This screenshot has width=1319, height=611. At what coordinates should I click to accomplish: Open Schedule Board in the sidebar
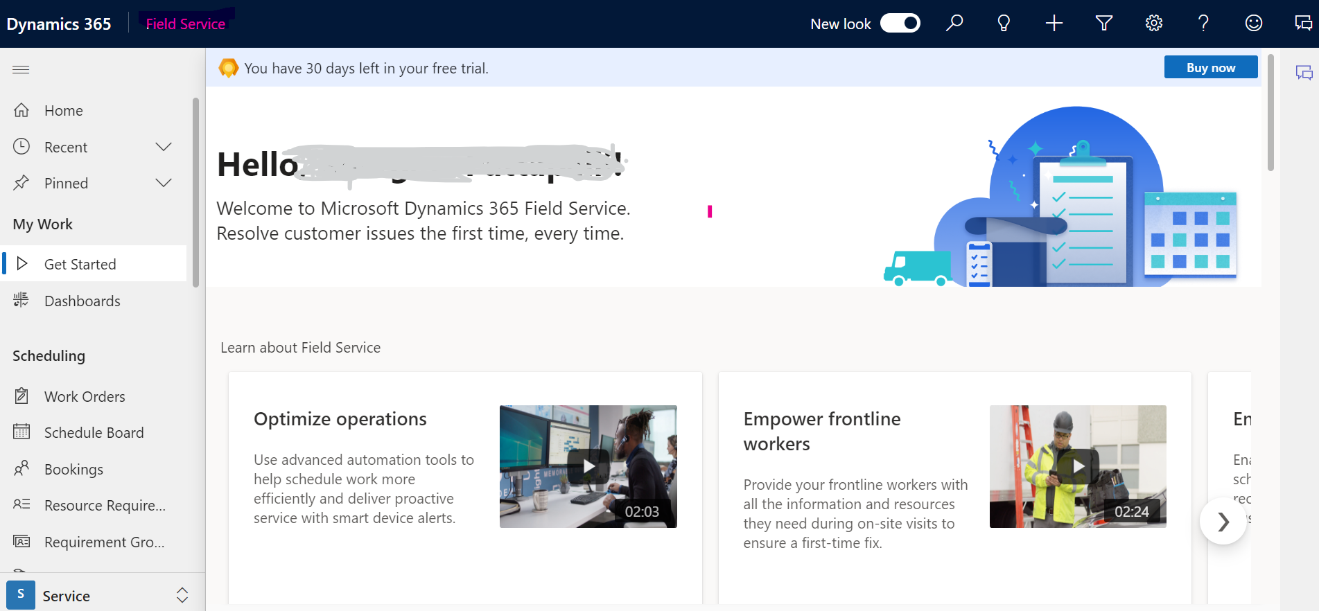coord(94,432)
